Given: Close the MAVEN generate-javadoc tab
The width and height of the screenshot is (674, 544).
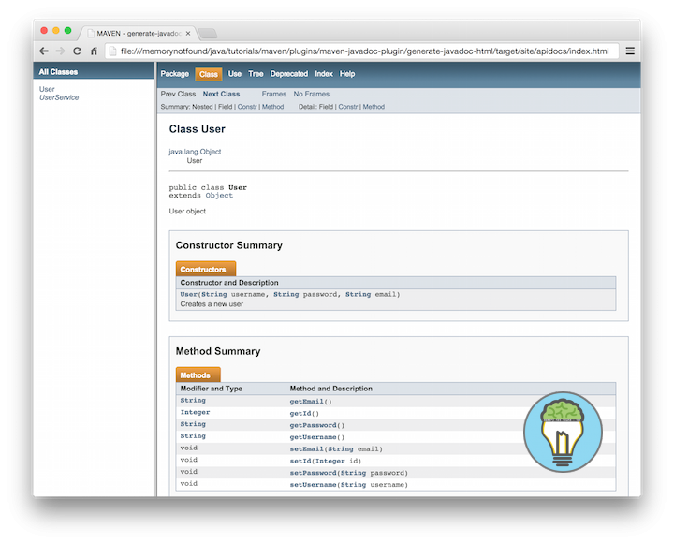Looking at the screenshot, I should (187, 33).
